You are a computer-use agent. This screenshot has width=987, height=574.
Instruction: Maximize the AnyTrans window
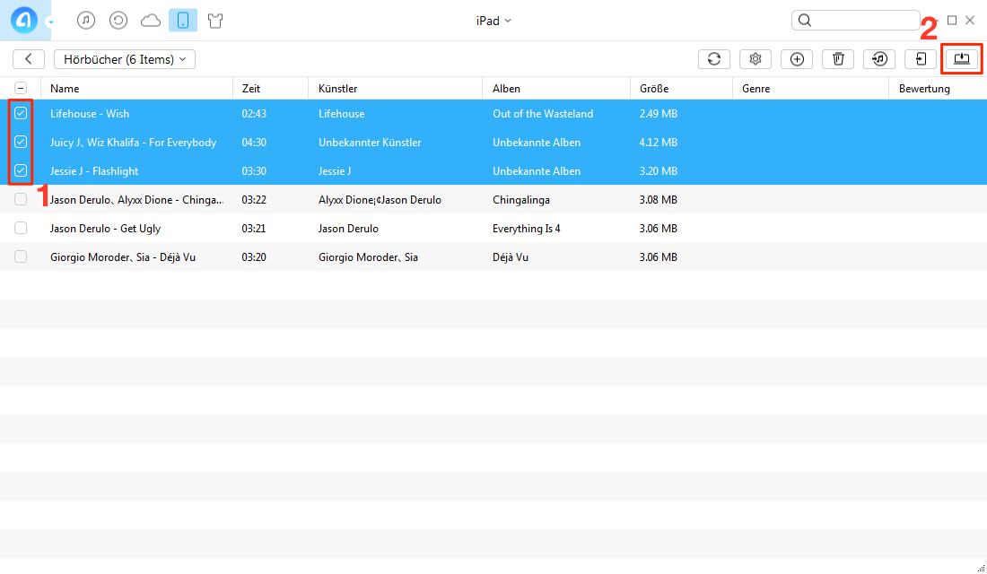952,20
